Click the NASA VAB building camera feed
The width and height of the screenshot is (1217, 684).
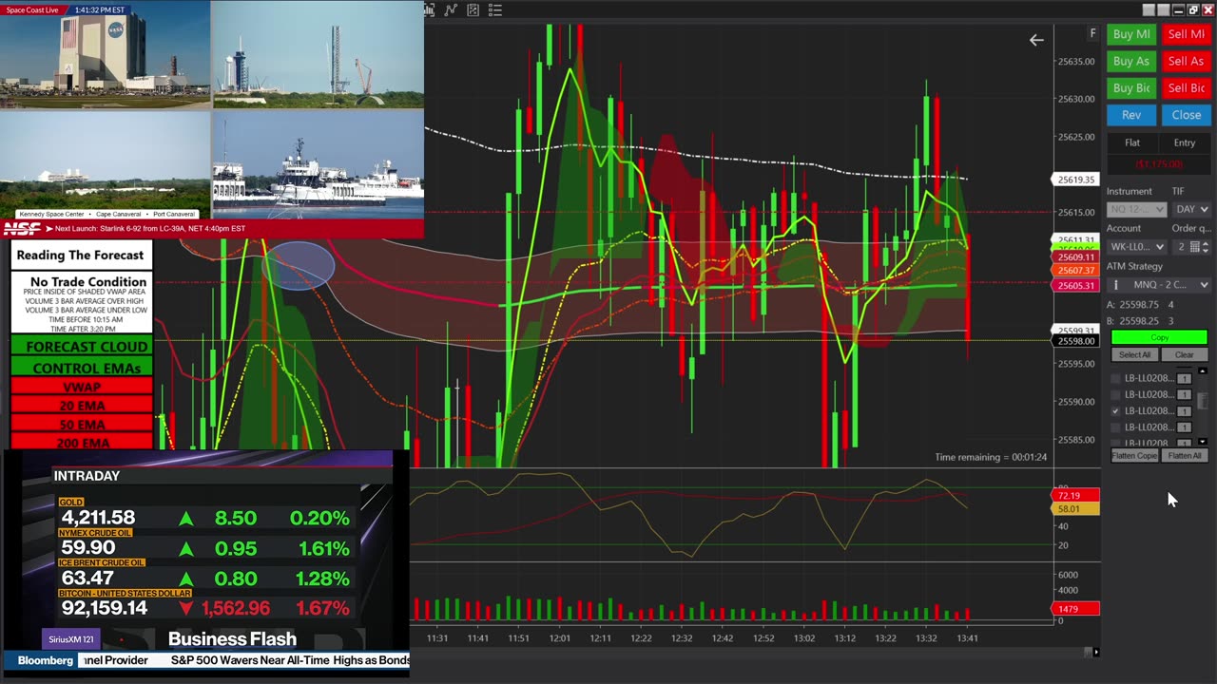click(x=105, y=55)
